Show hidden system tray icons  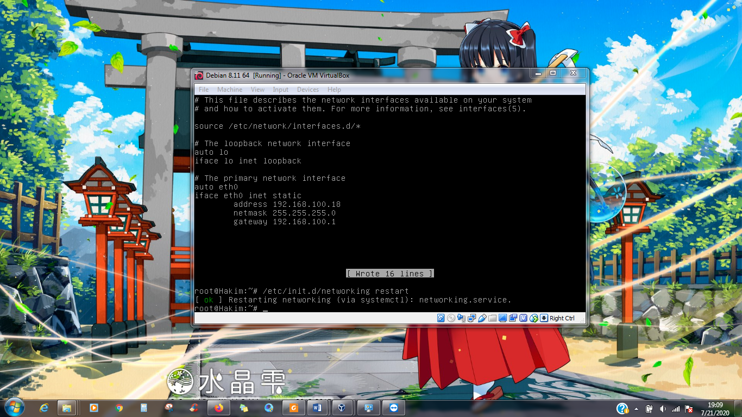coord(636,409)
